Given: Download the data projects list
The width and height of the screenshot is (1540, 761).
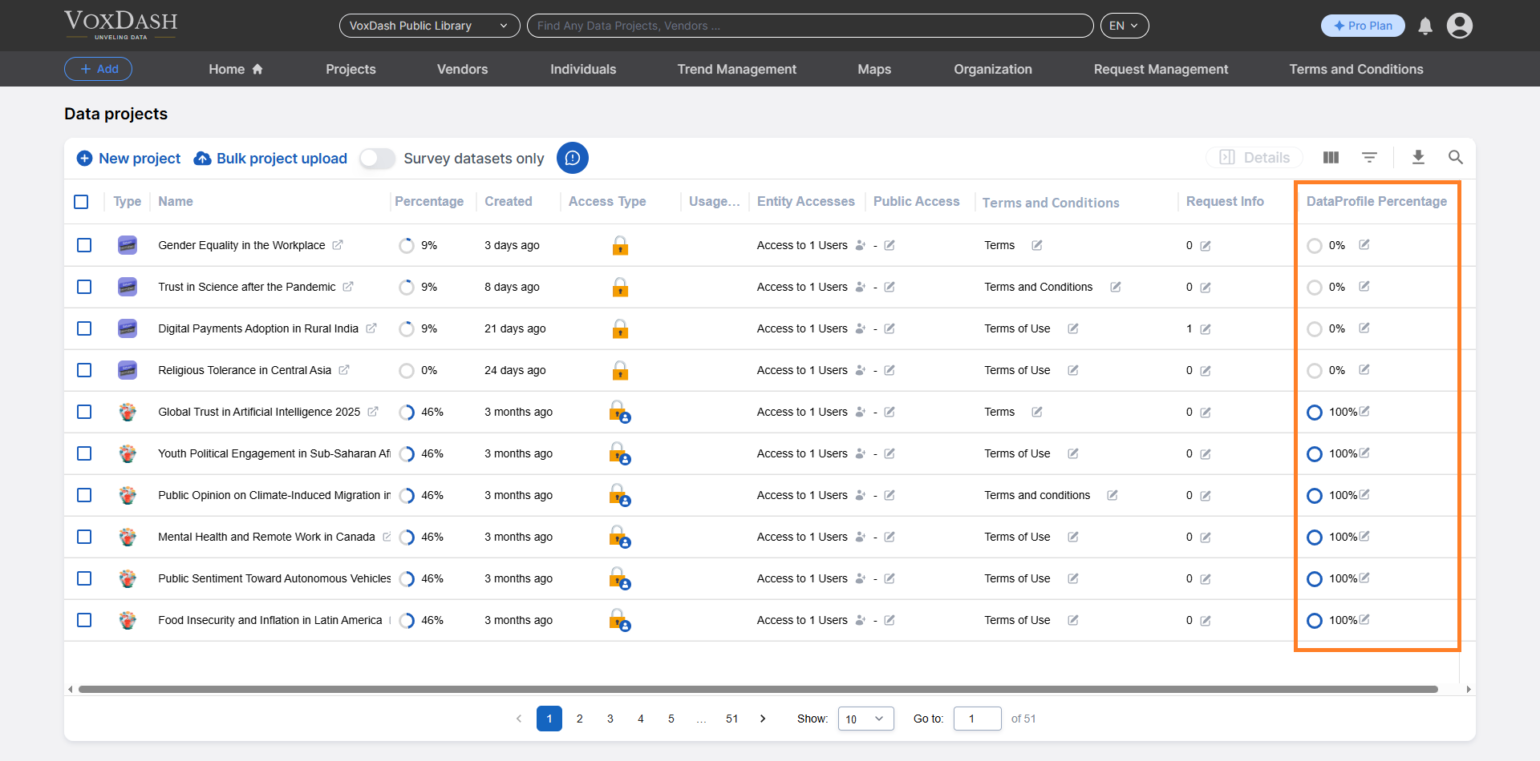Looking at the screenshot, I should point(1419,157).
